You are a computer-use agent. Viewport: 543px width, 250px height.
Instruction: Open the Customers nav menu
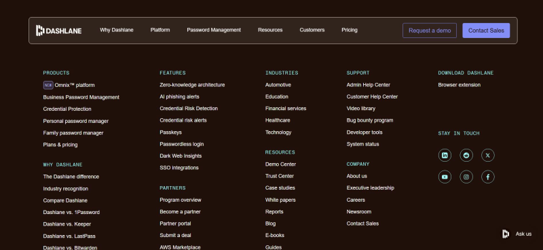tap(312, 30)
